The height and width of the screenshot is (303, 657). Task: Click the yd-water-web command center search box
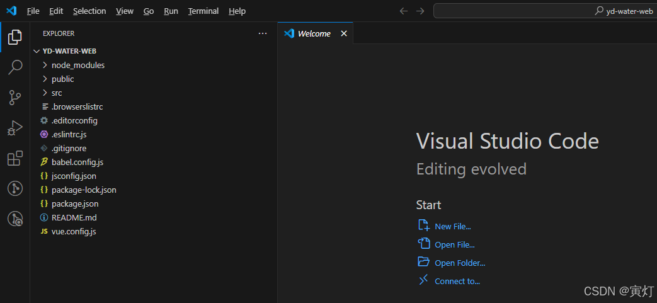[x=545, y=11]
